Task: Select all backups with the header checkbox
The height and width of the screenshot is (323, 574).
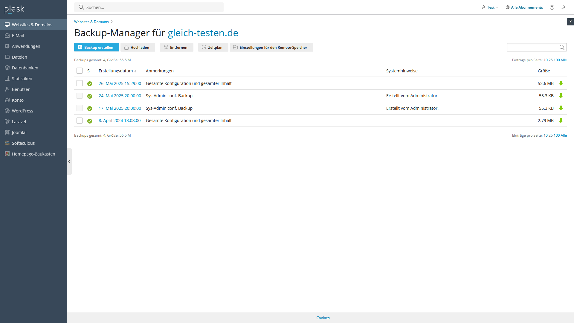Action: (79, 71)
